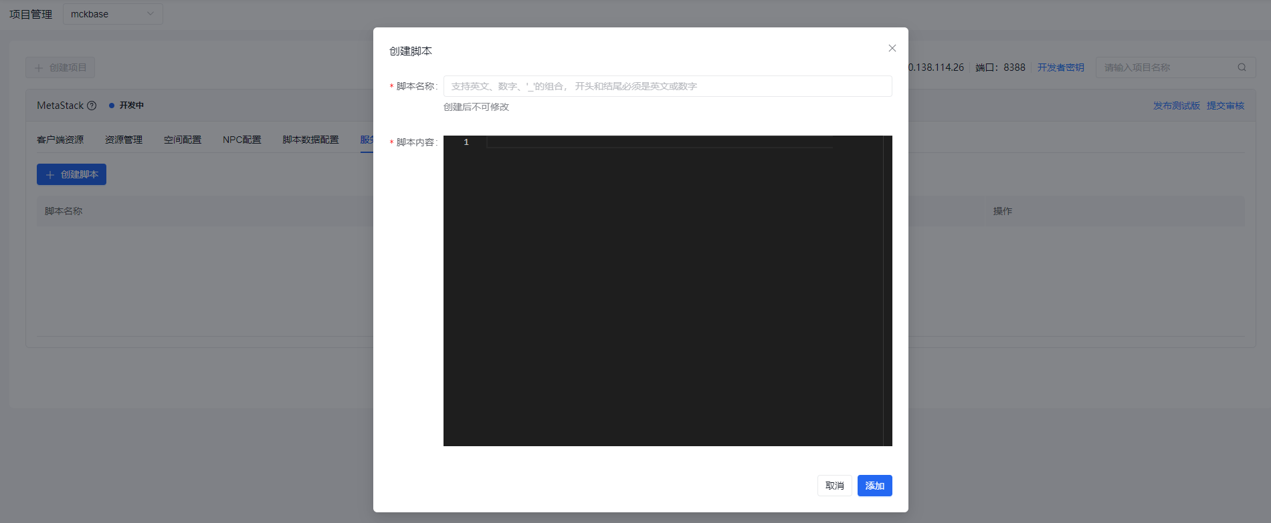Open the 脚本数据配置 tab
1271x523 pixels.
click(x=310, y=140)
